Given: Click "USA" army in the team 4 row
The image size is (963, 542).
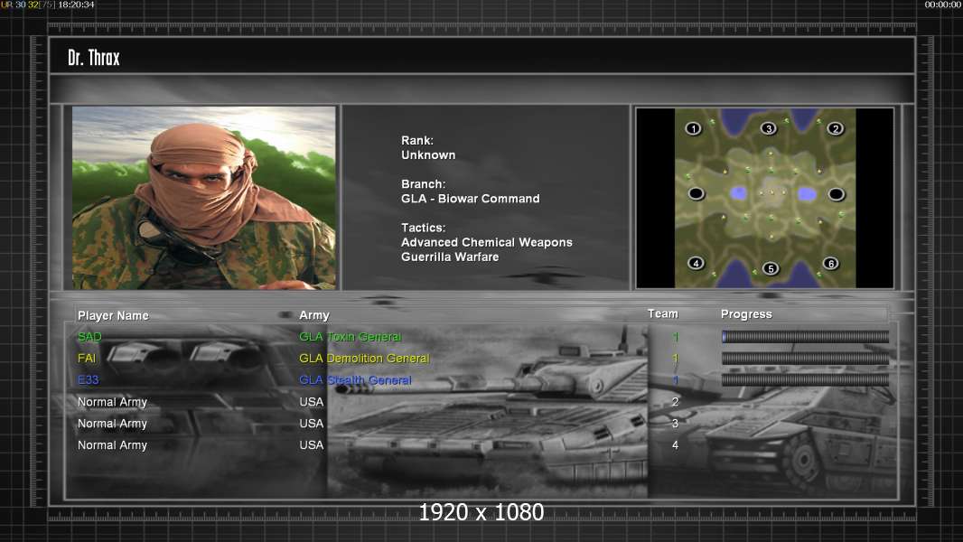Looking at the screenshot, I should [312, 445].
